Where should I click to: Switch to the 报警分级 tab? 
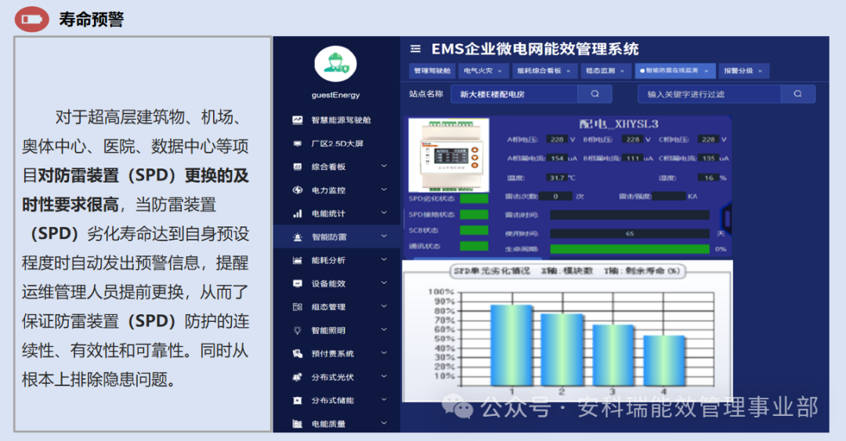[743, 70]
